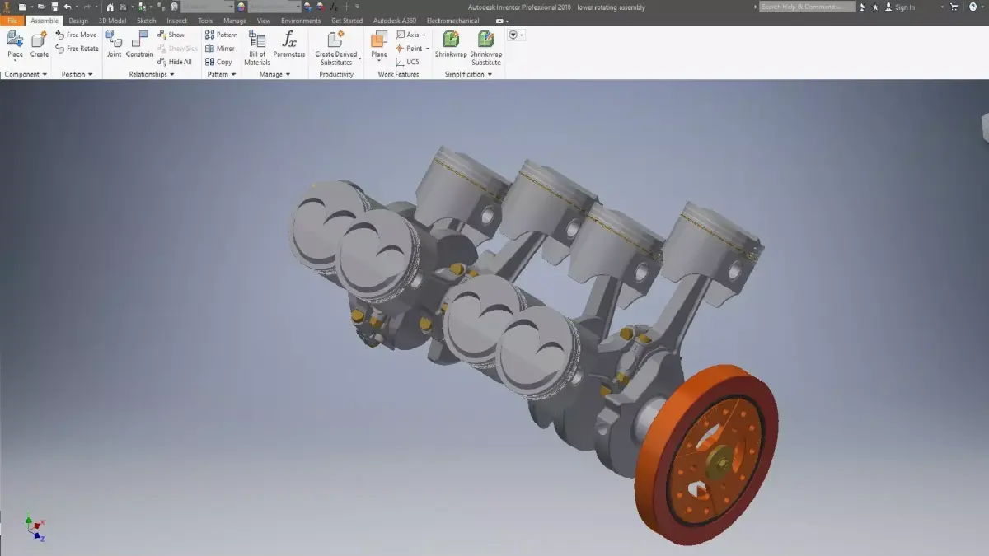Select the Place component tool

pos(15,44)
